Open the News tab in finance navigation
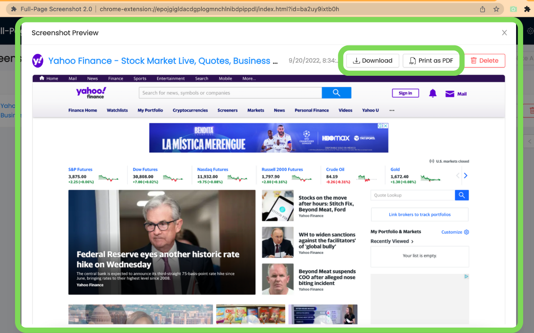534x333 pixels. [280, 110]
